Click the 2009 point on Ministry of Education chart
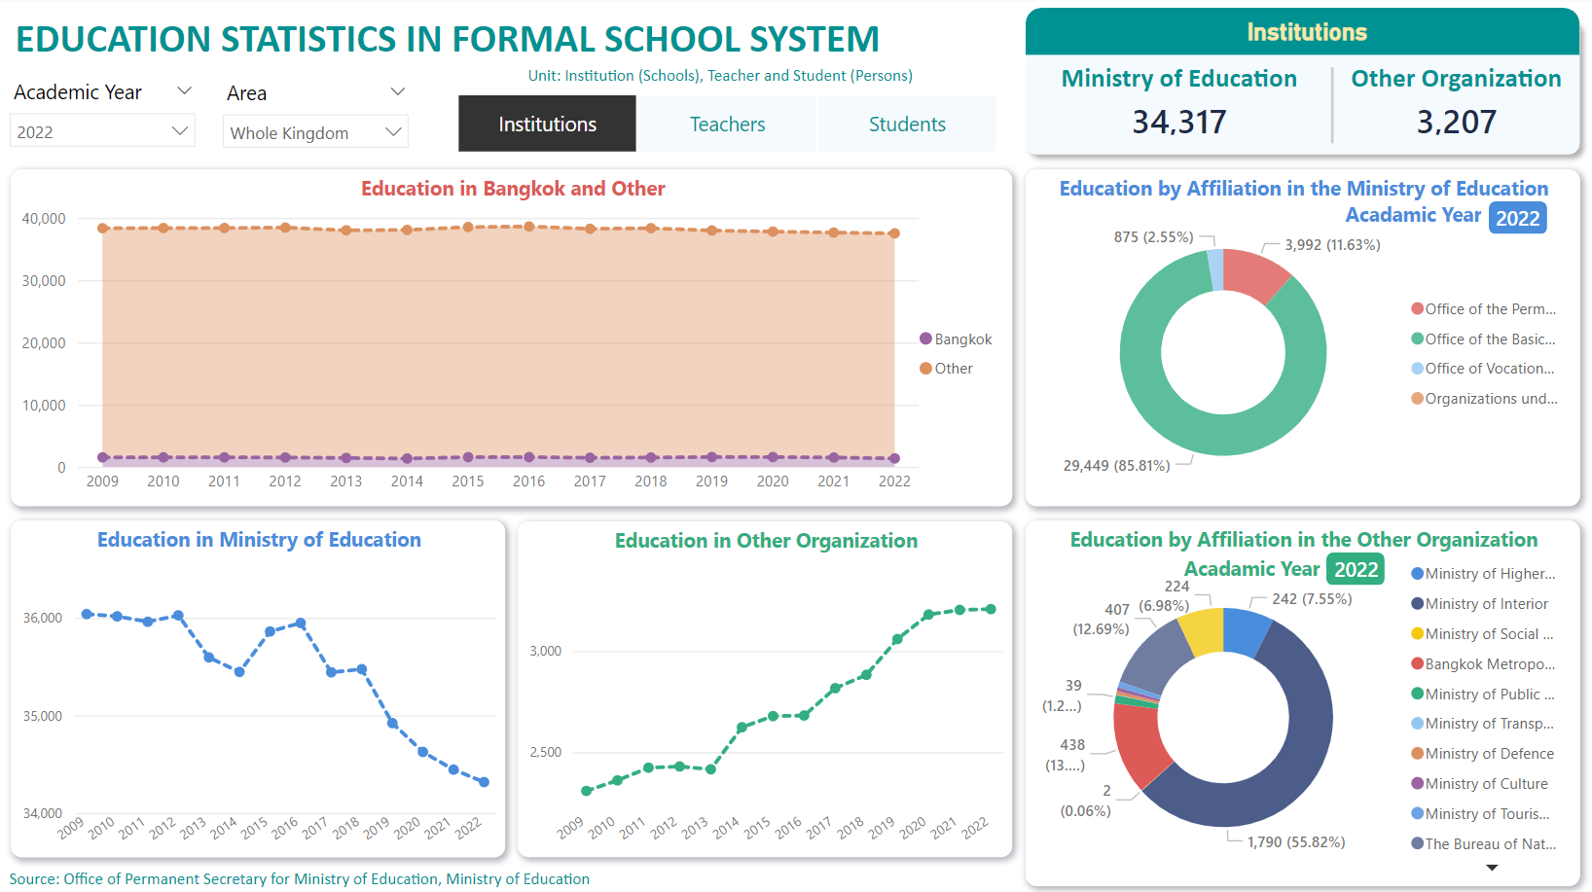The height and width of the screenshot is (892, 1592). point(87,614)
